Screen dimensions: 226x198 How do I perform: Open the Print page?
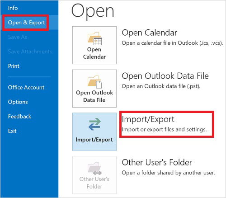[x=14, y=66]
